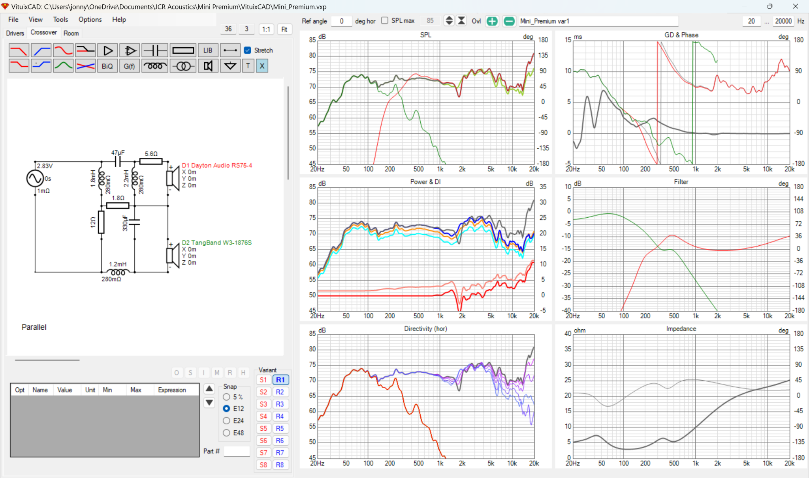Toggle the highlighted X tool button
This screenshot has width=809, height=478.
pyautogui.click(x=262, y=66)
